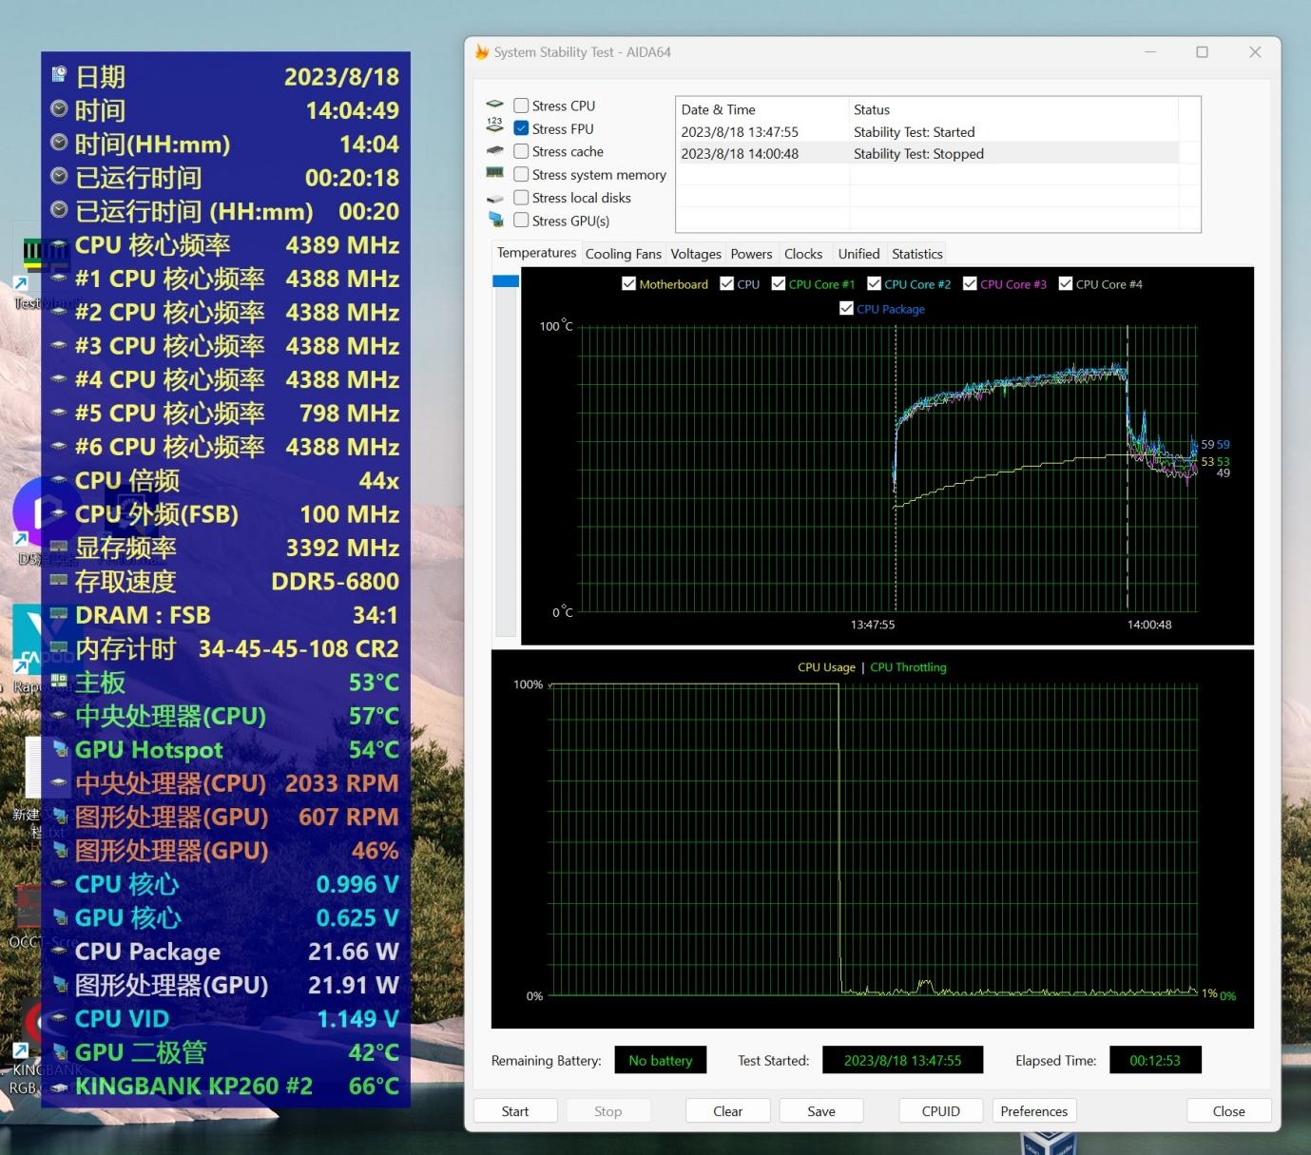Click the Start button
This screenshot has height=1155, width=1311.
515,1111
